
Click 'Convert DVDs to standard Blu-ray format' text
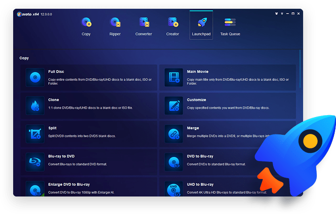tap(216, 164)
